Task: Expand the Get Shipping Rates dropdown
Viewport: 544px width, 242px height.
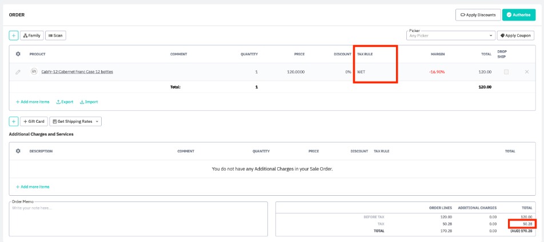Action: tap(75, 121)
